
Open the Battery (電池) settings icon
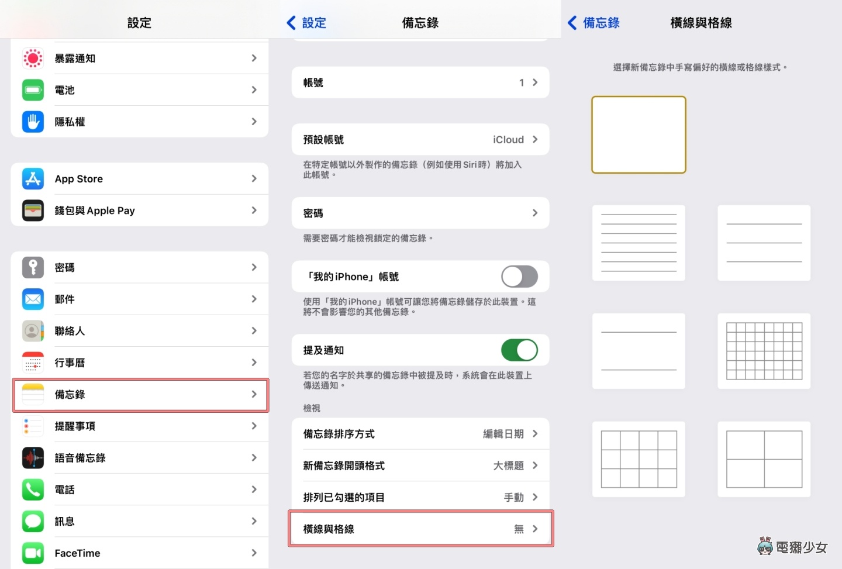[33, 90]
